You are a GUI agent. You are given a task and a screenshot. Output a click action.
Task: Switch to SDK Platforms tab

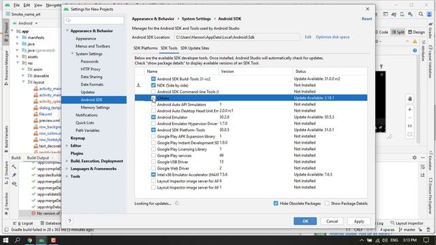pyautogui.click(x=145, y=48)
